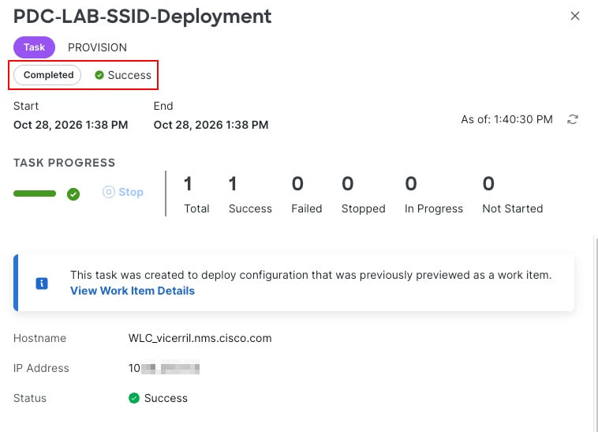The height and width of the screenshot is (432, 598).
Task: Click the As of: 1:40:30 PM timestamp
Action: (506, 119)
